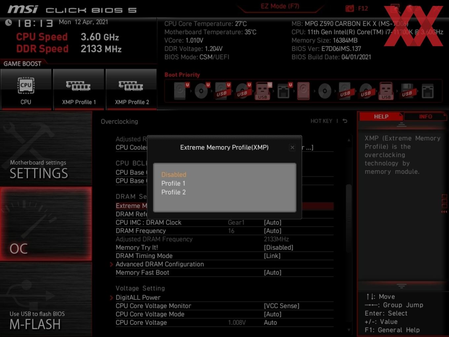Open DRAM Timing Mode [Link] value
The height and width of the screenshot is (337, 449).
(272, 256)
